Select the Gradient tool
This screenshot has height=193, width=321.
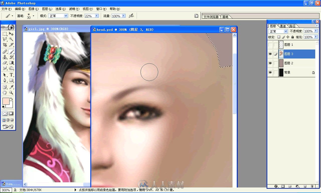point(11,63)
